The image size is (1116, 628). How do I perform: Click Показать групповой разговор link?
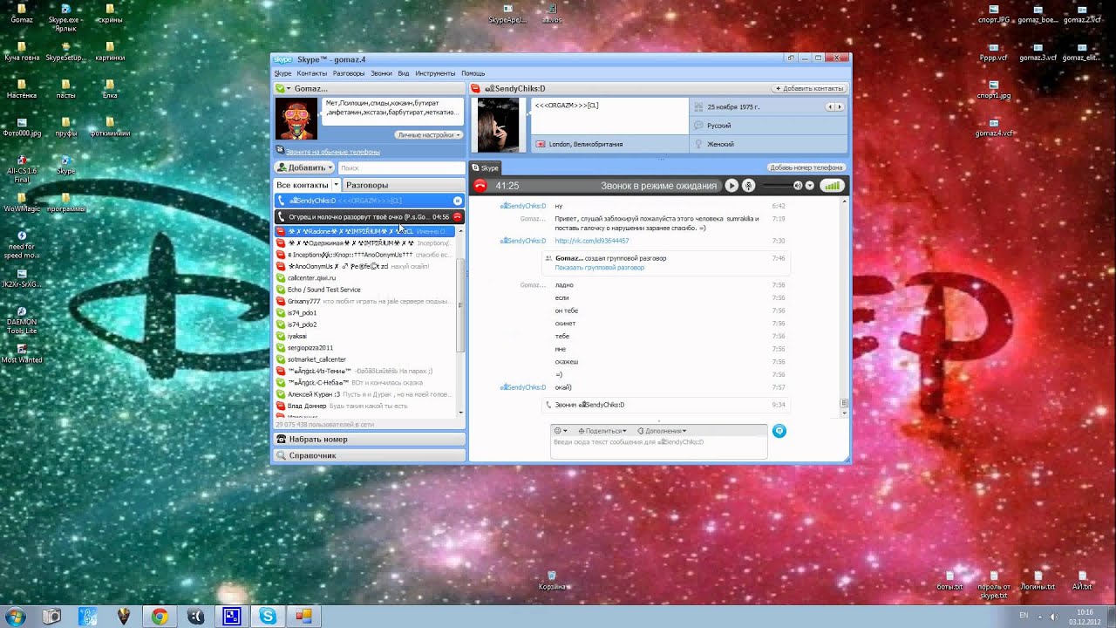(599, 268)
